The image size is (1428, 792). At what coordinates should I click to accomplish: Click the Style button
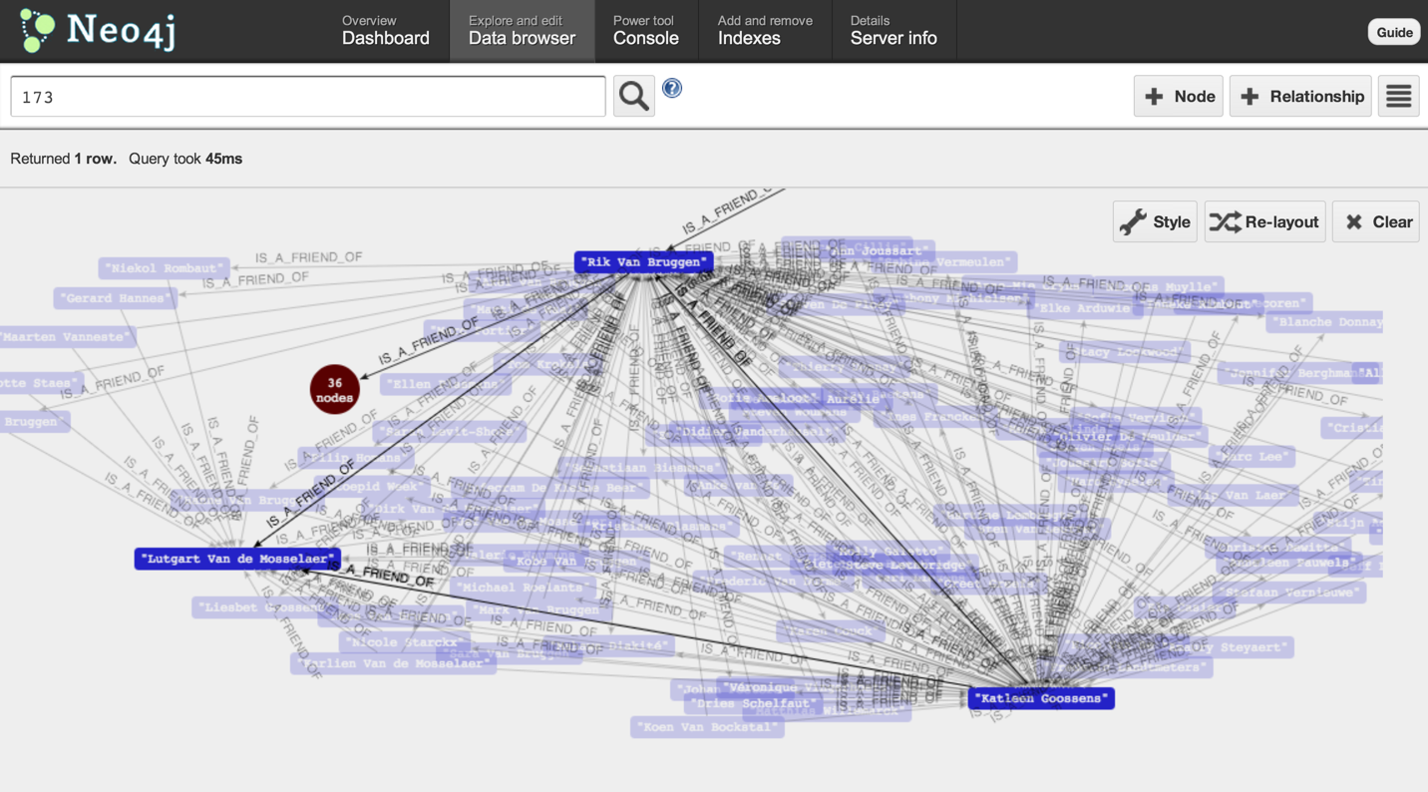coord(1155,221)
